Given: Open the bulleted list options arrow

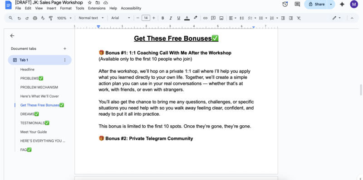Looking at the screenshot, I should click(x=266, y=18).
